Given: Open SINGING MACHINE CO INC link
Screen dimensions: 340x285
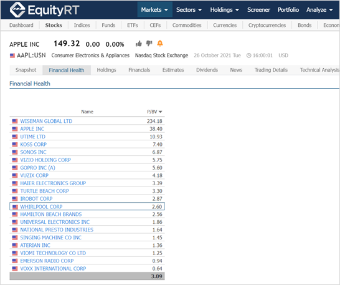Looking at the screenshot, I should pos(50,238).
